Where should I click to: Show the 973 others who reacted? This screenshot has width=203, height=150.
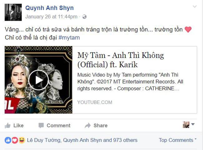pyautogui.click(x=125, y=140)
